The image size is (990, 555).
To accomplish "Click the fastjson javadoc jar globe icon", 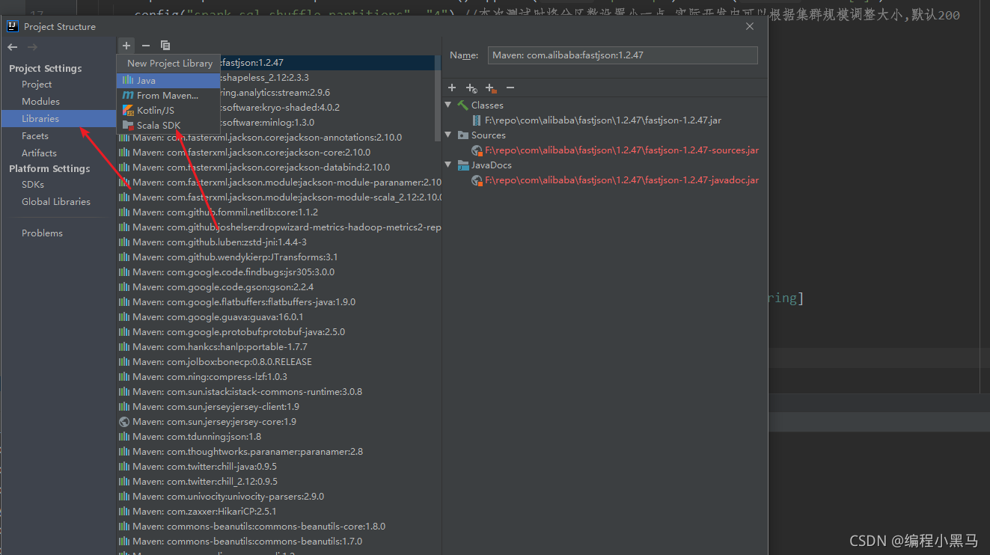I will click(477, 180).
